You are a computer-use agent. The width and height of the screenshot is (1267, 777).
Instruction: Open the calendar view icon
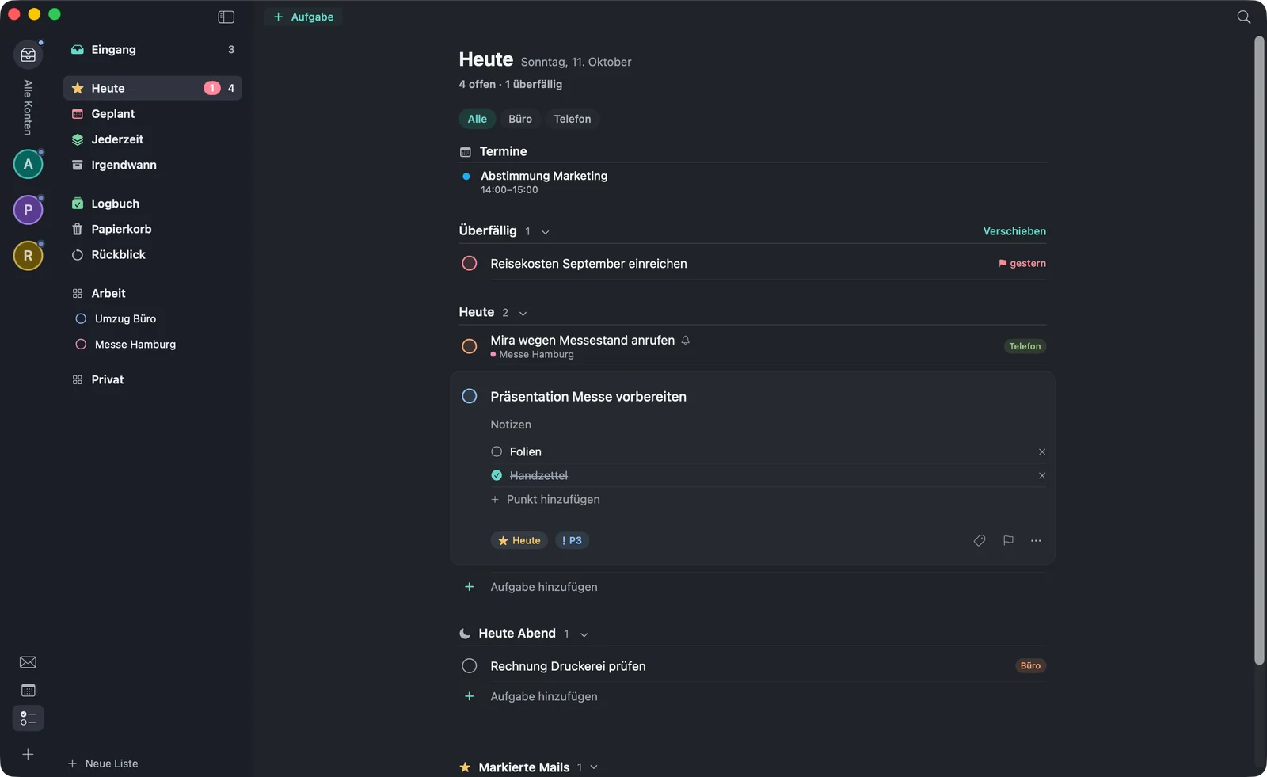coord(28,691)
